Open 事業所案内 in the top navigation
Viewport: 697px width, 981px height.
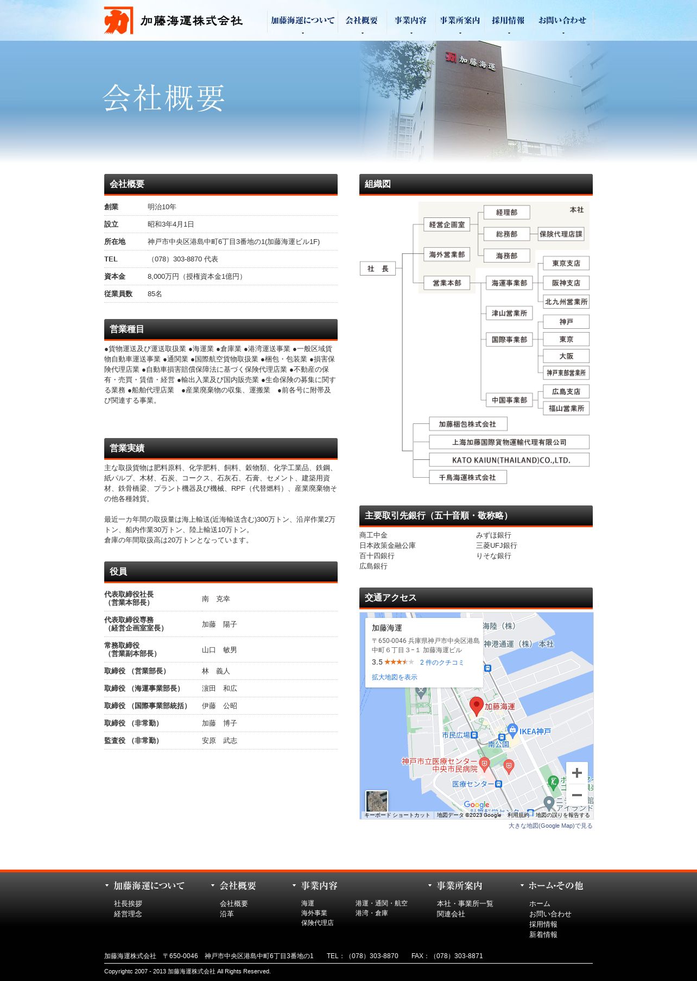tap(460, 21)
